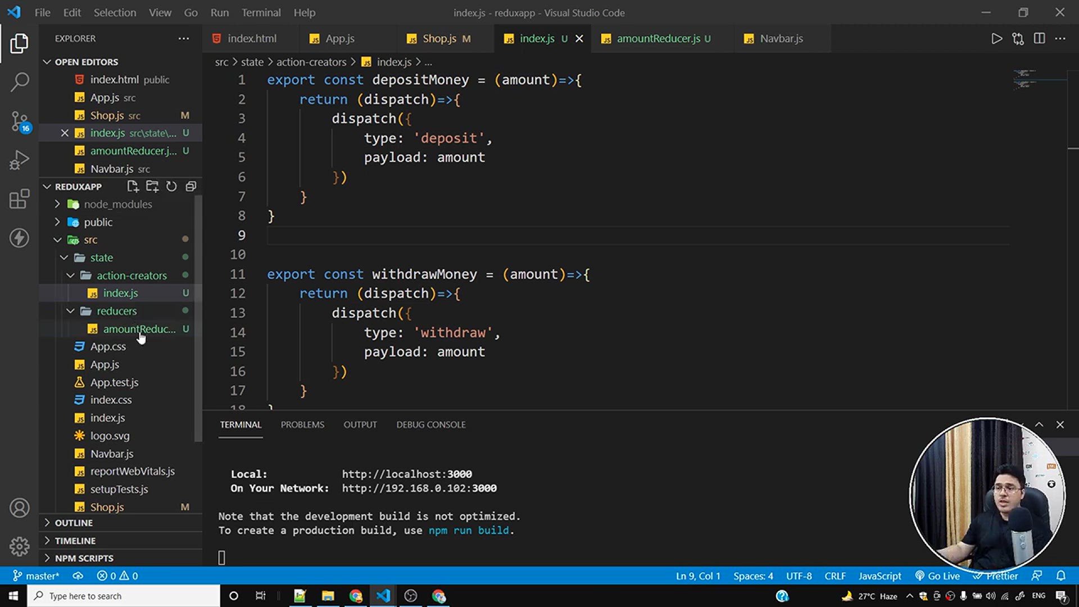Click UTF-8 encoding in status bar
The height and width of the screenshot is (607, 1079).
(x=799, y=576)
